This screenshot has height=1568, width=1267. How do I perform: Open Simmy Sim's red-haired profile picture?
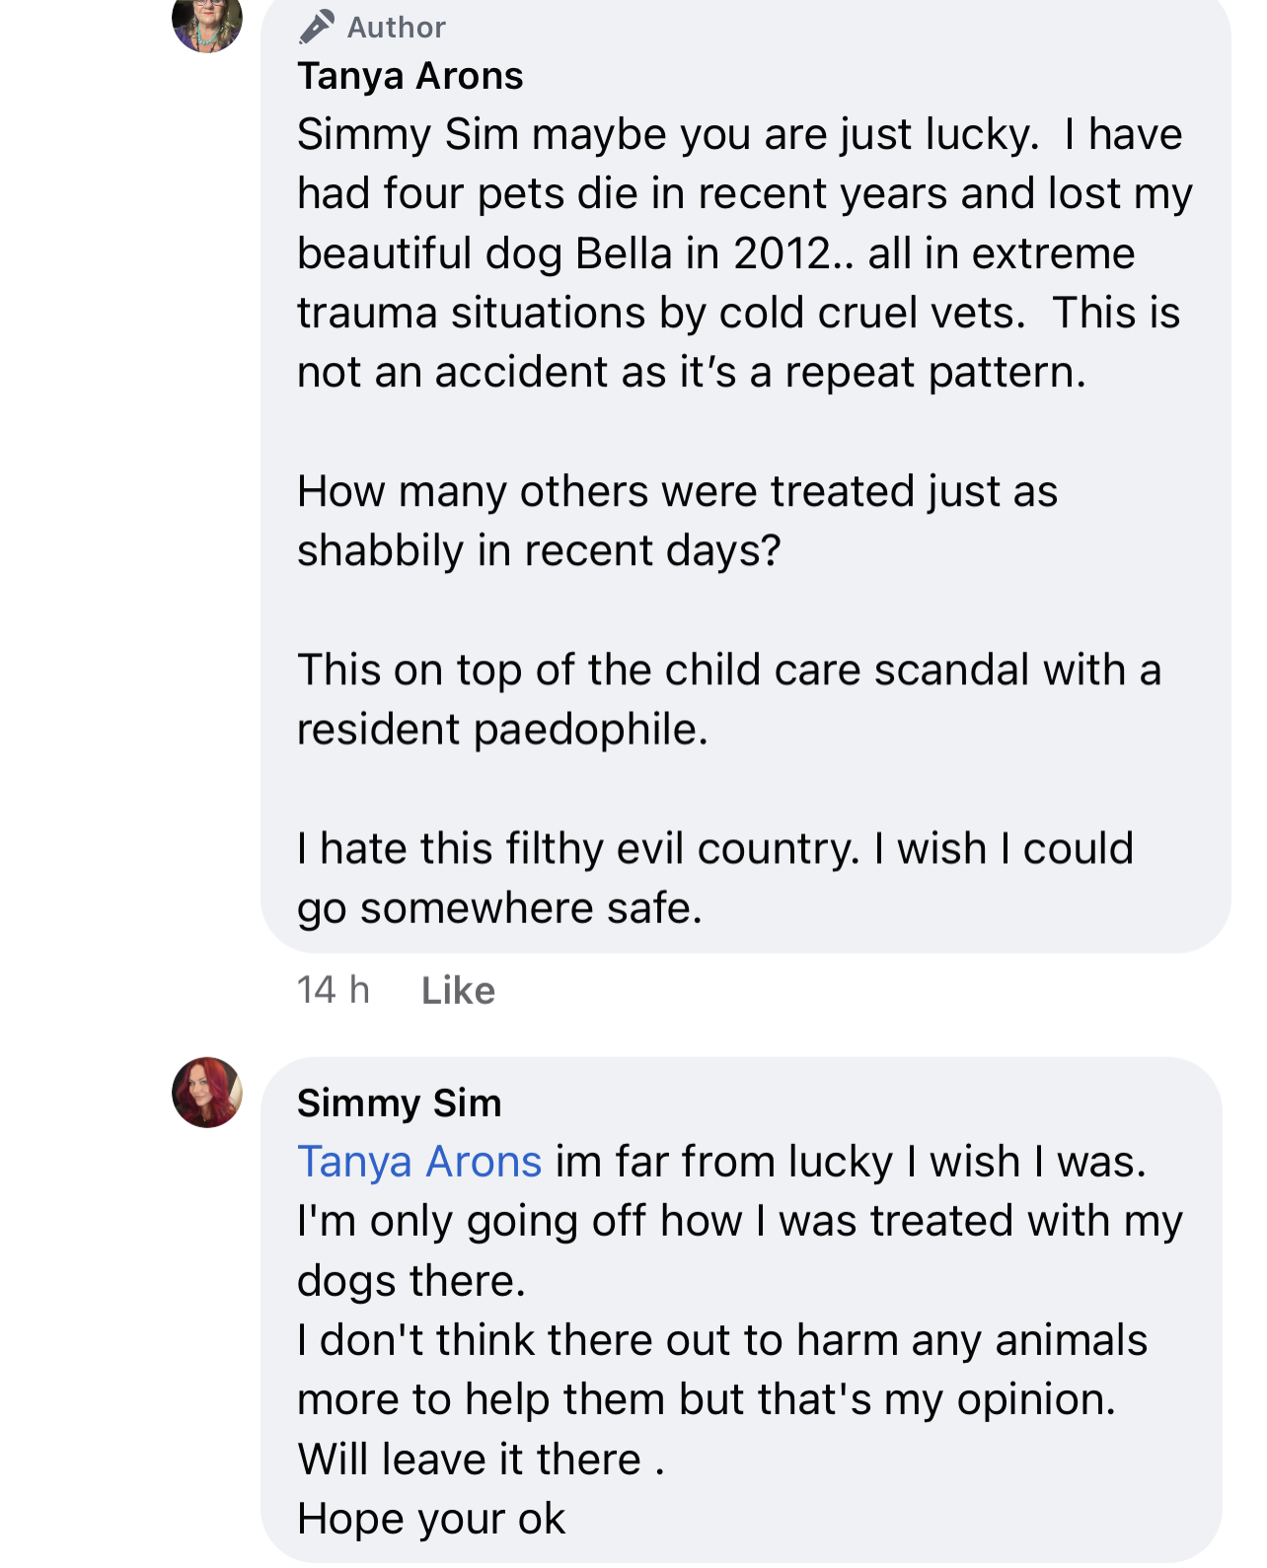coord(207,1093)
